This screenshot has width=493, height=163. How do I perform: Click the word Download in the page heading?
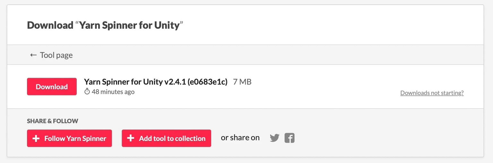tap(50, 25)
